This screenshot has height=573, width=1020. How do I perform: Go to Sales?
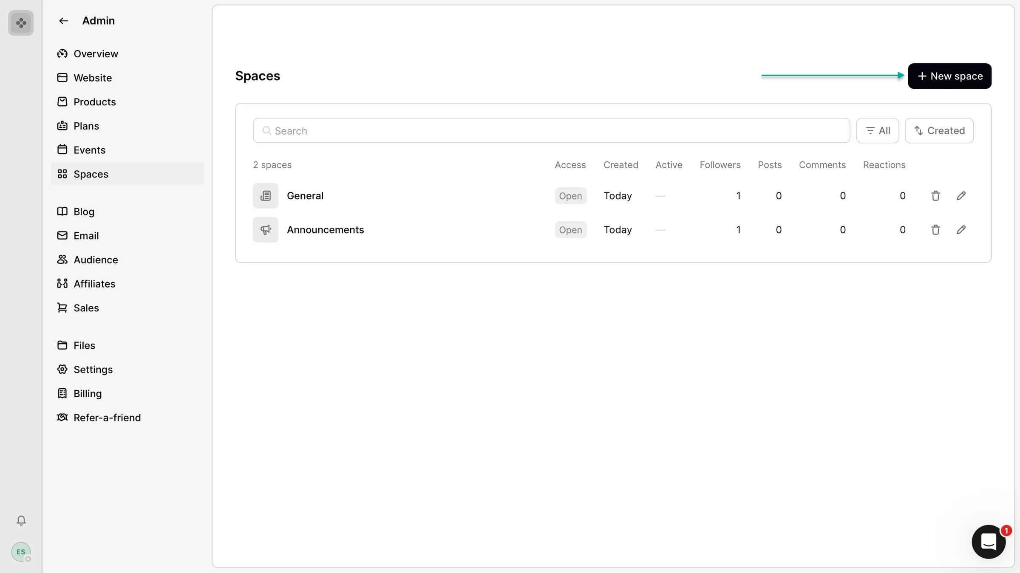(x=127, y=308)
